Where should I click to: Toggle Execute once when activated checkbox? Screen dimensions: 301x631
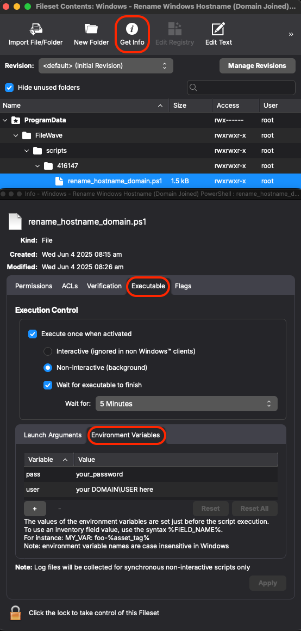click(x=33, y=333)
